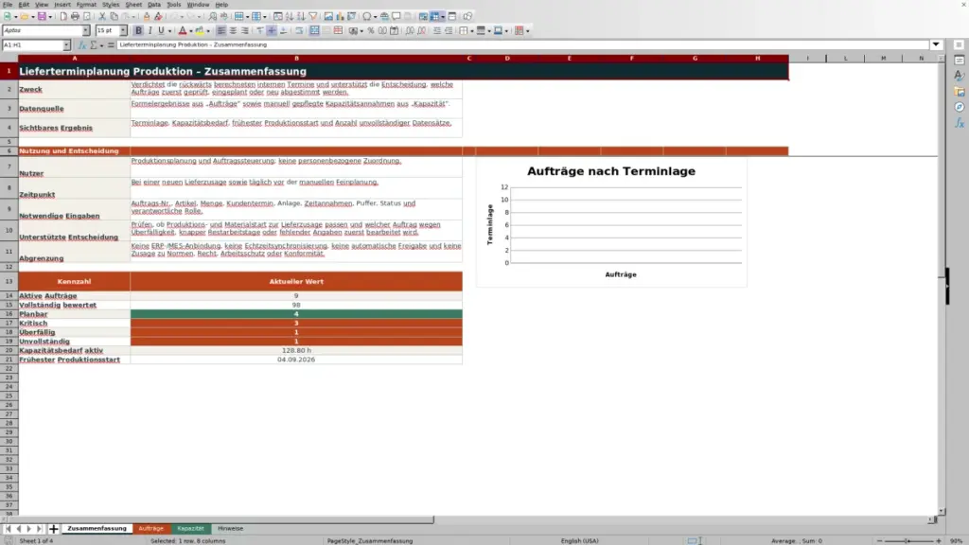The image size is (969, 545).
Task: Open the Format menu
Action: point(86,5)
